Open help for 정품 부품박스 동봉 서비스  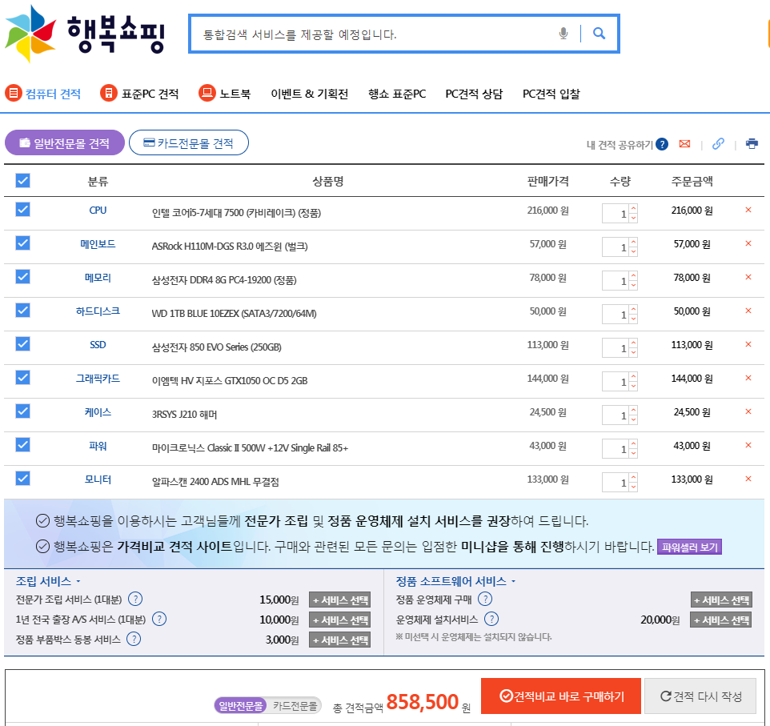coord(134,639)
